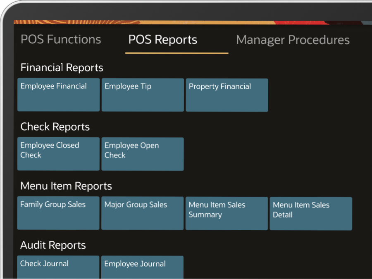Open the Employee Closed Check report
This screenshot has height=279, width=372.
point(58,154)
